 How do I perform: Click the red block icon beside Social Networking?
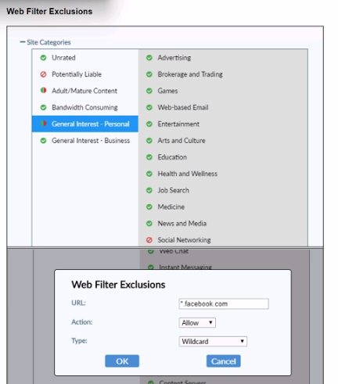pyautogui.click(x=149, y=240)
